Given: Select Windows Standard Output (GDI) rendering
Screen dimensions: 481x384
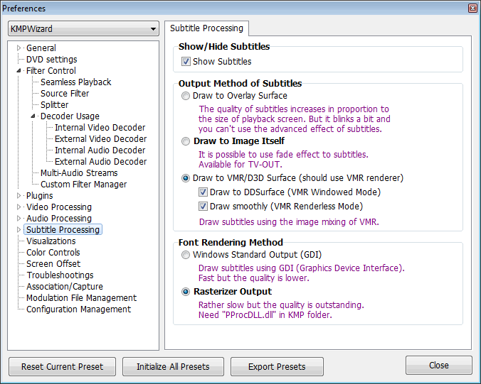Looking at the screenshot, I should 186,255.
